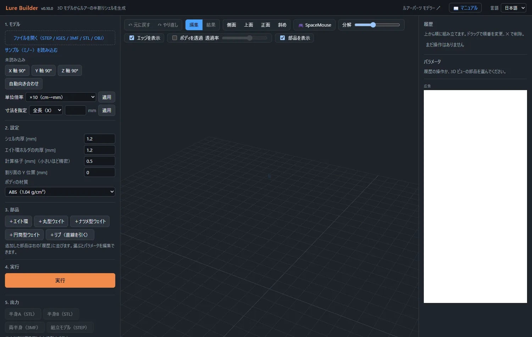Toggle the 部品を表示 checkbox
Viewport: 532px width, 337px height.
click(x=283, y=38)
